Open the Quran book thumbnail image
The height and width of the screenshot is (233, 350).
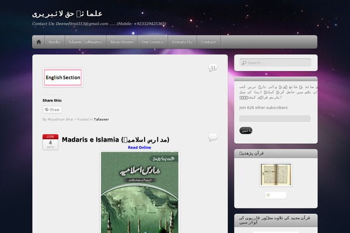(276, 175)
